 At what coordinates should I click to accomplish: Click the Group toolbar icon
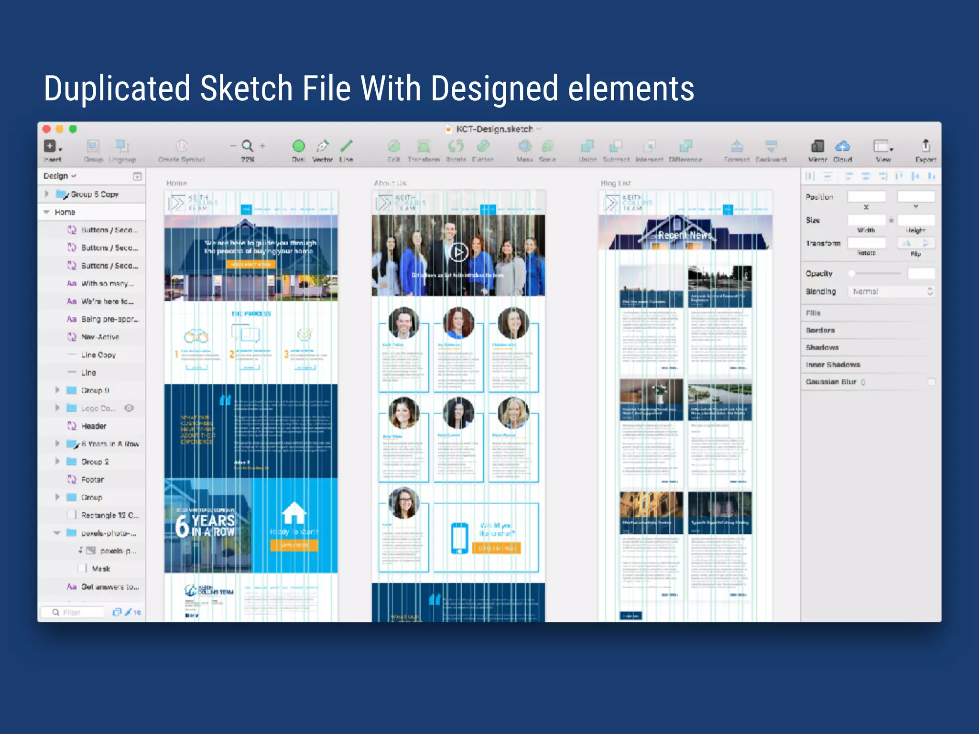coord(93,146)
